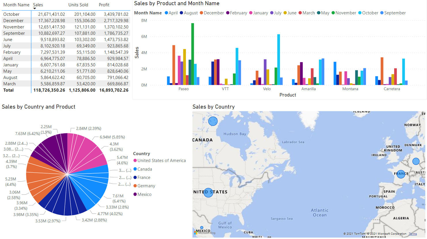Click the tall green November bar for Paseo
Viewport: 427px width, 239px height.
pos(192,54)
